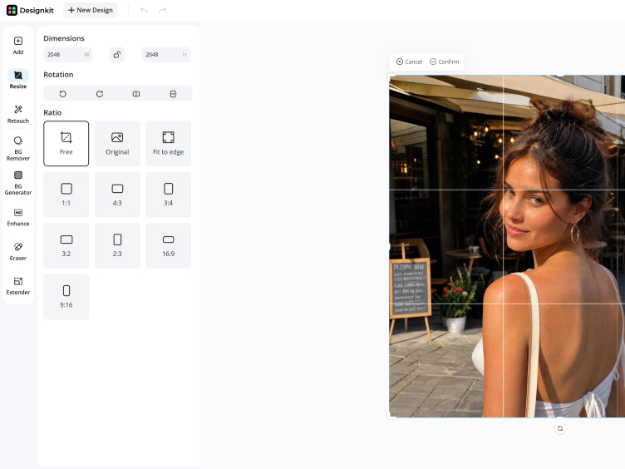Select the Fit to edge option

(x=168, y=144)
